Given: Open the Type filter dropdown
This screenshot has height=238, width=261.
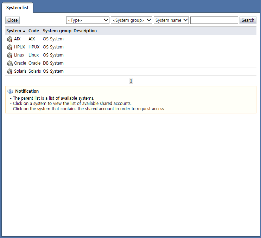Looking at the screenshot, I should [88, 20].
